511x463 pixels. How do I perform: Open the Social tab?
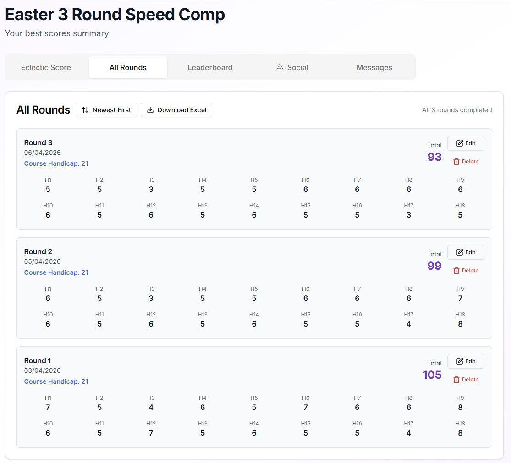tap(292, 67)
